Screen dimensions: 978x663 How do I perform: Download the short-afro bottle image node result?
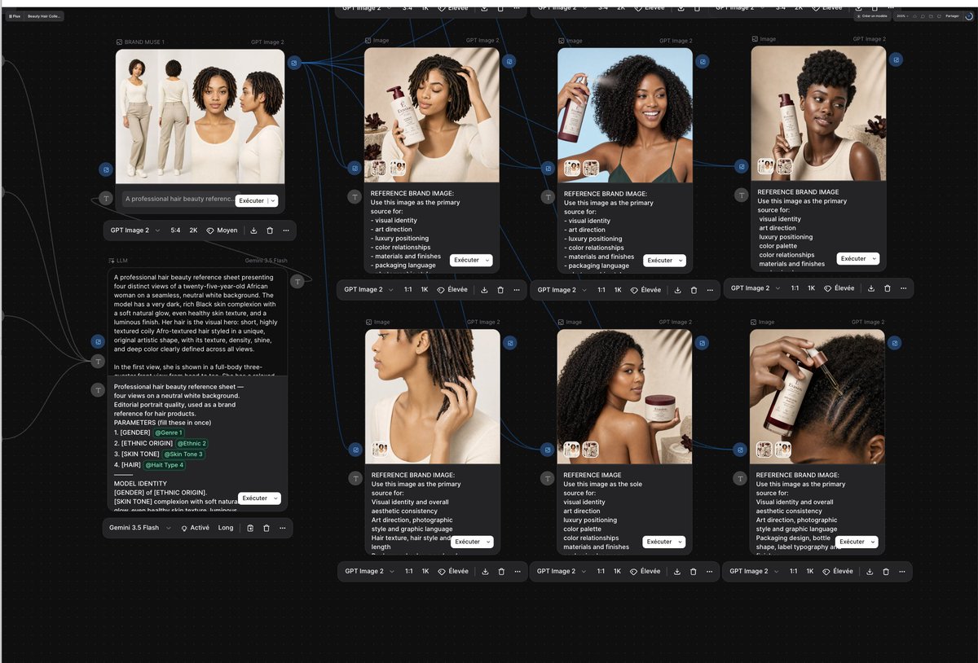click(x=871, y=288)
